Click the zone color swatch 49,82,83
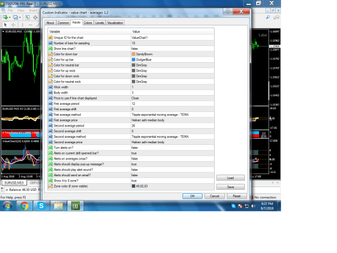 click(134, 186)
